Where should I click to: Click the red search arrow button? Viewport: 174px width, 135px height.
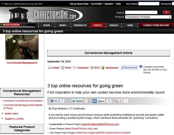point(166,12)
